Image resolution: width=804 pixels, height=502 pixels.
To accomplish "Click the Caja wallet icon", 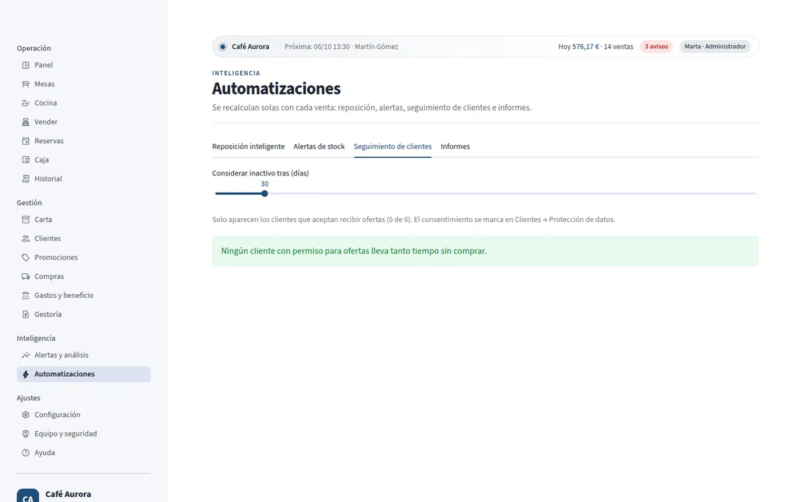I will (x=25, y=160).
